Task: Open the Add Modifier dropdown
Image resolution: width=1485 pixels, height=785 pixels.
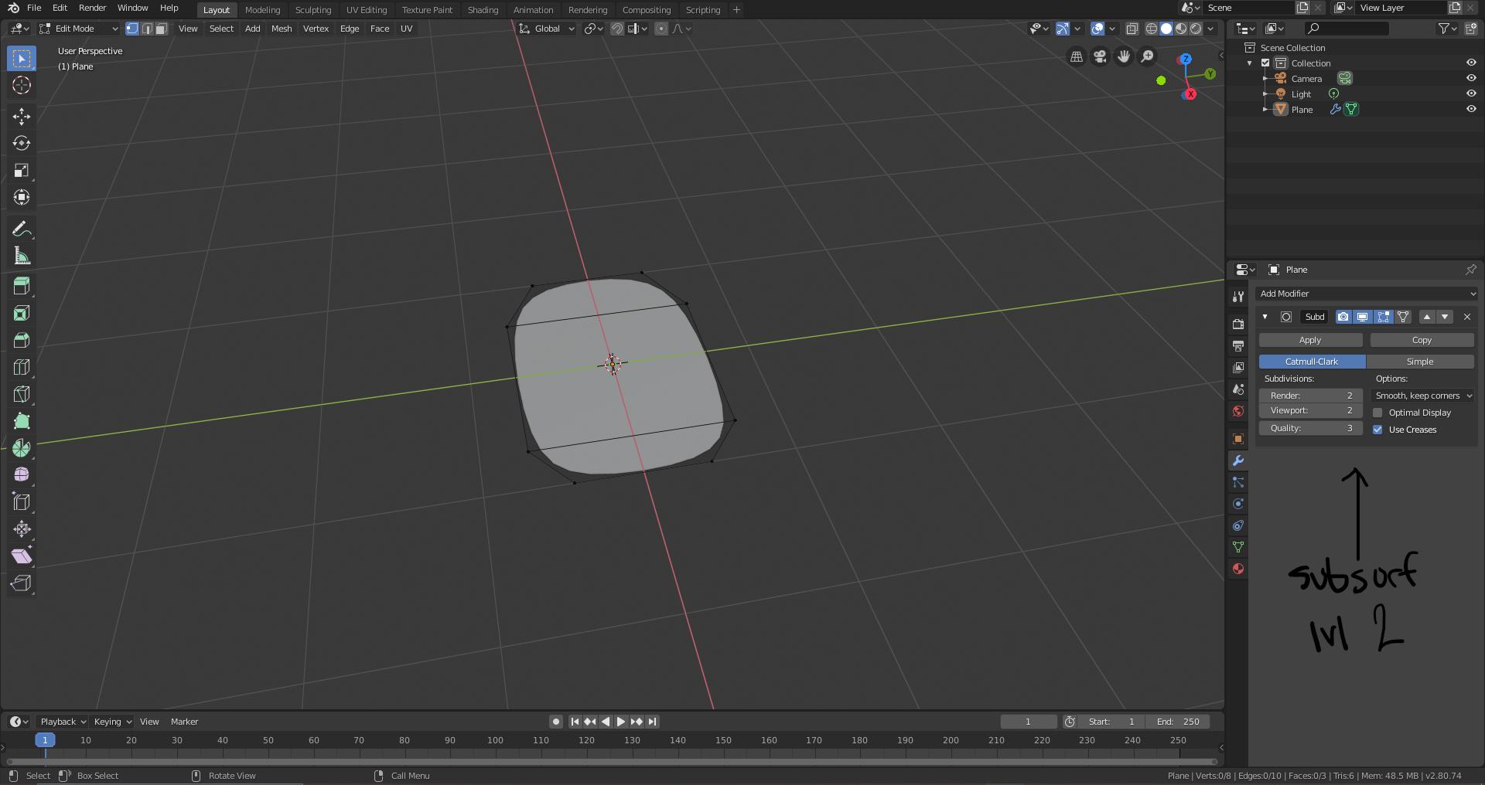Action: (1367, 294)
